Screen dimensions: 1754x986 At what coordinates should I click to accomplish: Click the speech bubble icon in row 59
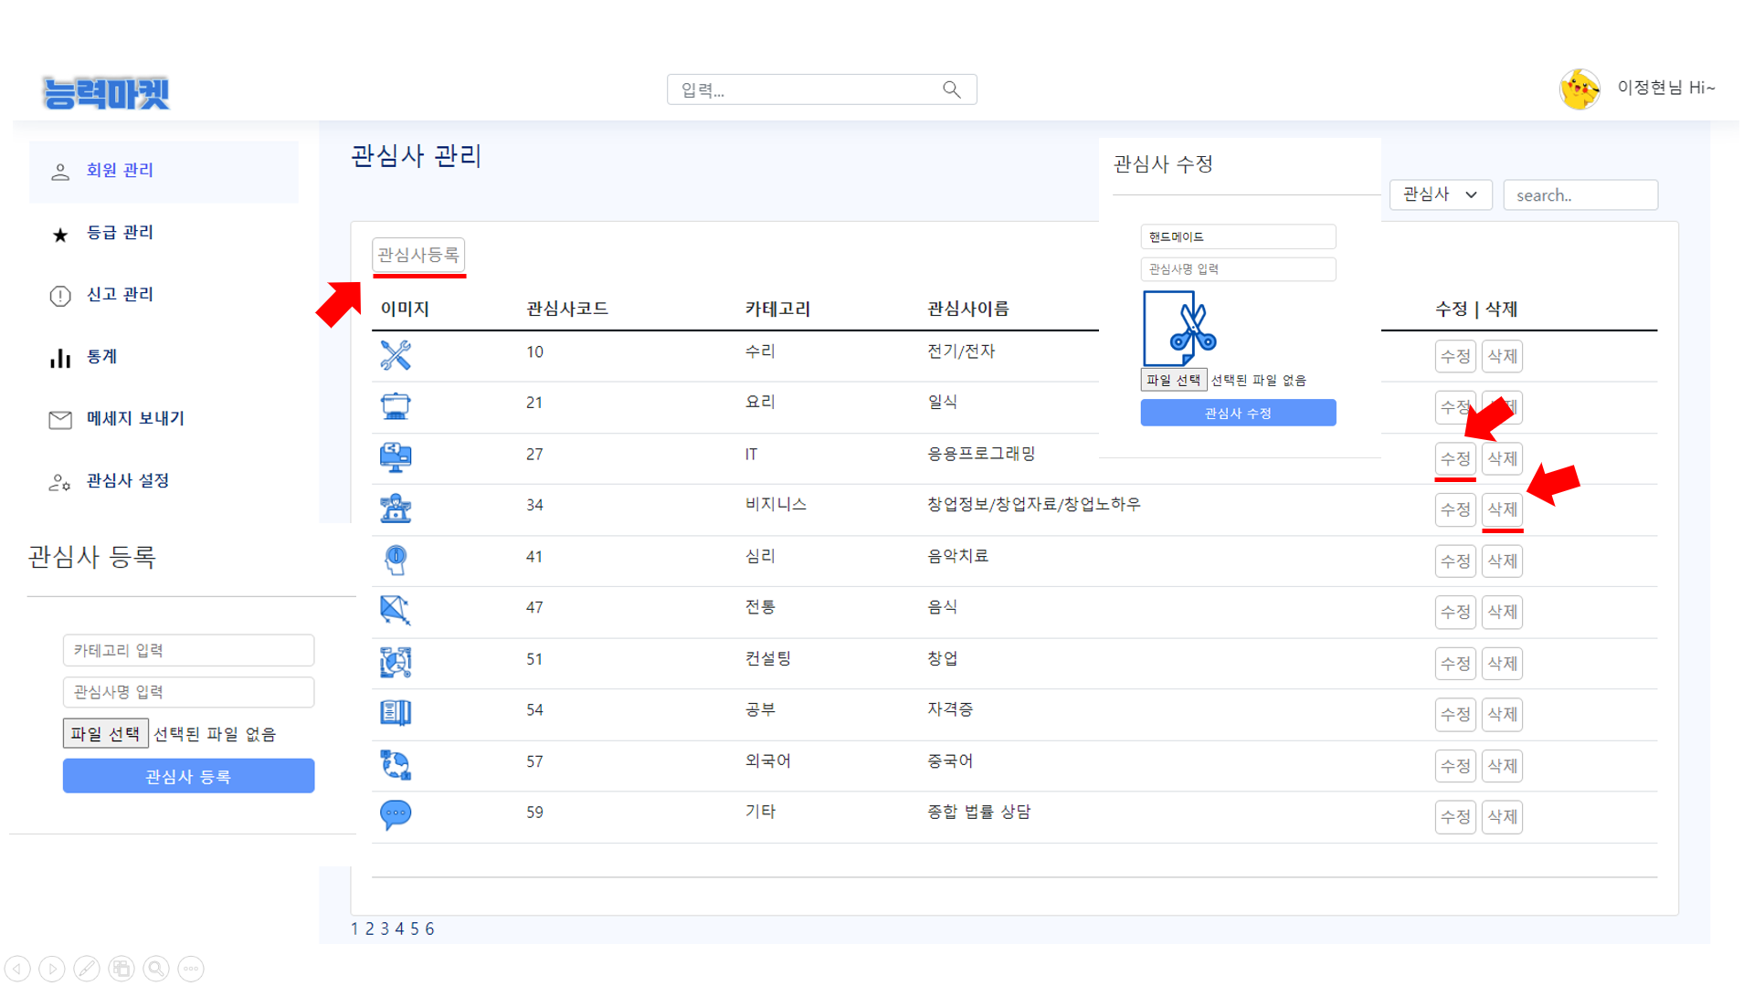click(x=396, y=814)
